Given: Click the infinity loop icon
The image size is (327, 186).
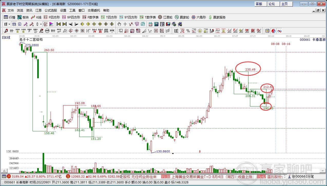Looking at the screenshot, I should pos(280,31).
